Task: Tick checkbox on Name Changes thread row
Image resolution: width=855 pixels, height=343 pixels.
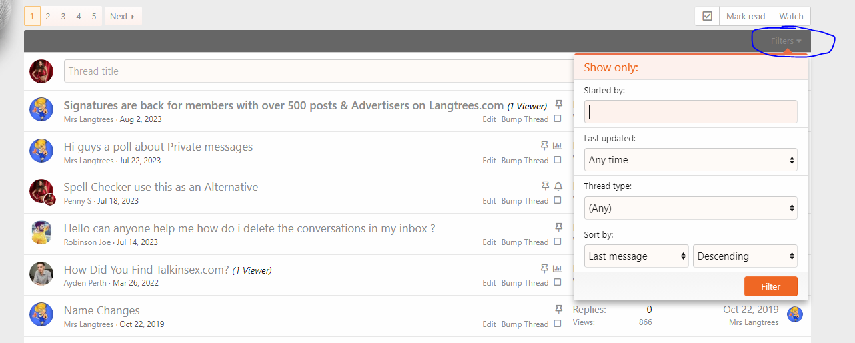Action: pos(558,324)
